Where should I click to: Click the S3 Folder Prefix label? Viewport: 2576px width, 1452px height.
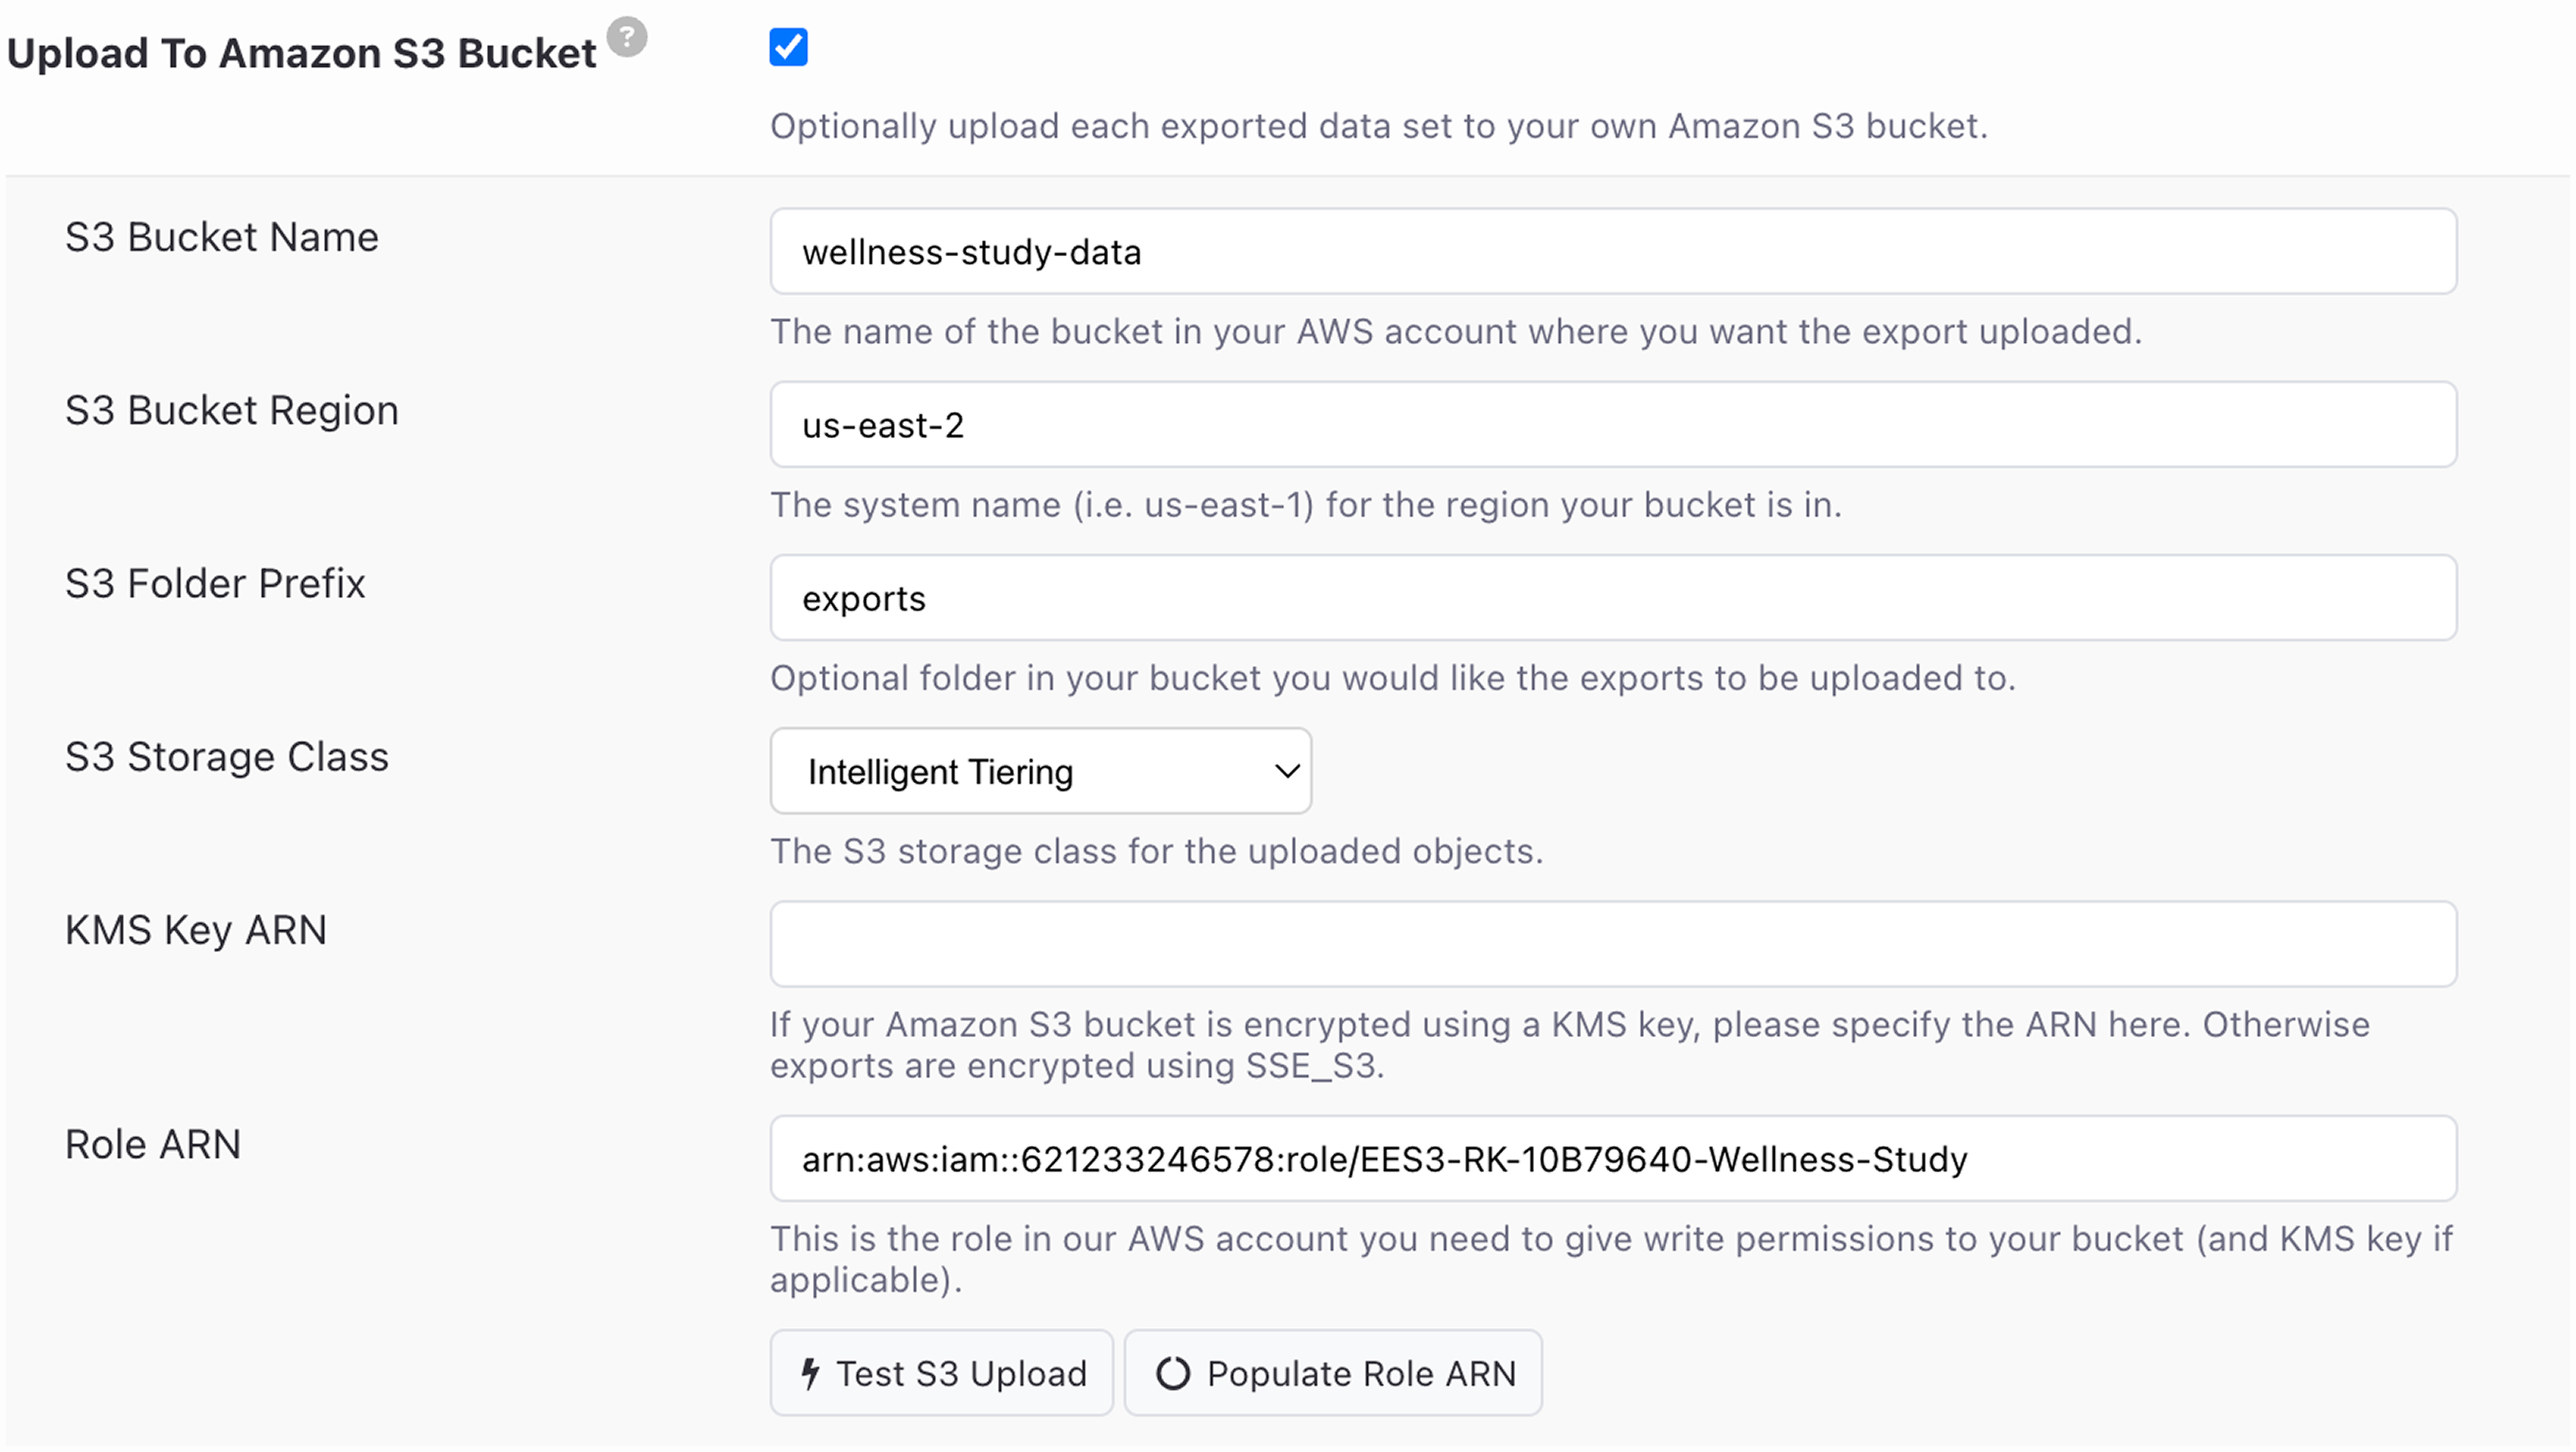pos(215,584)
